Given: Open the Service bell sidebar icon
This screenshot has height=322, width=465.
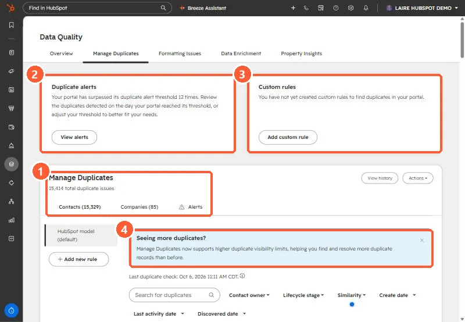Looking at the screenshot, I should click(11, 145).
